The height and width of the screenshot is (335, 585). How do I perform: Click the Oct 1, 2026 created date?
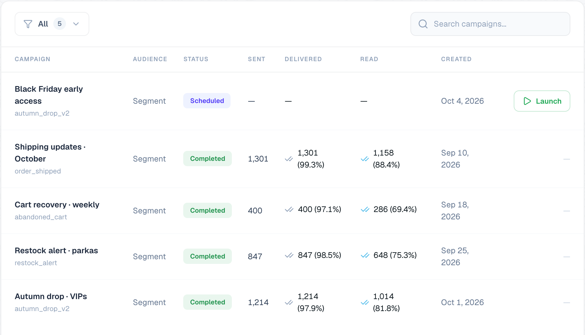tap(462, 302)
